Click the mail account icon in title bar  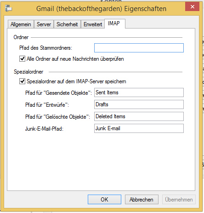pyautogui.click(x=8, y=8)
